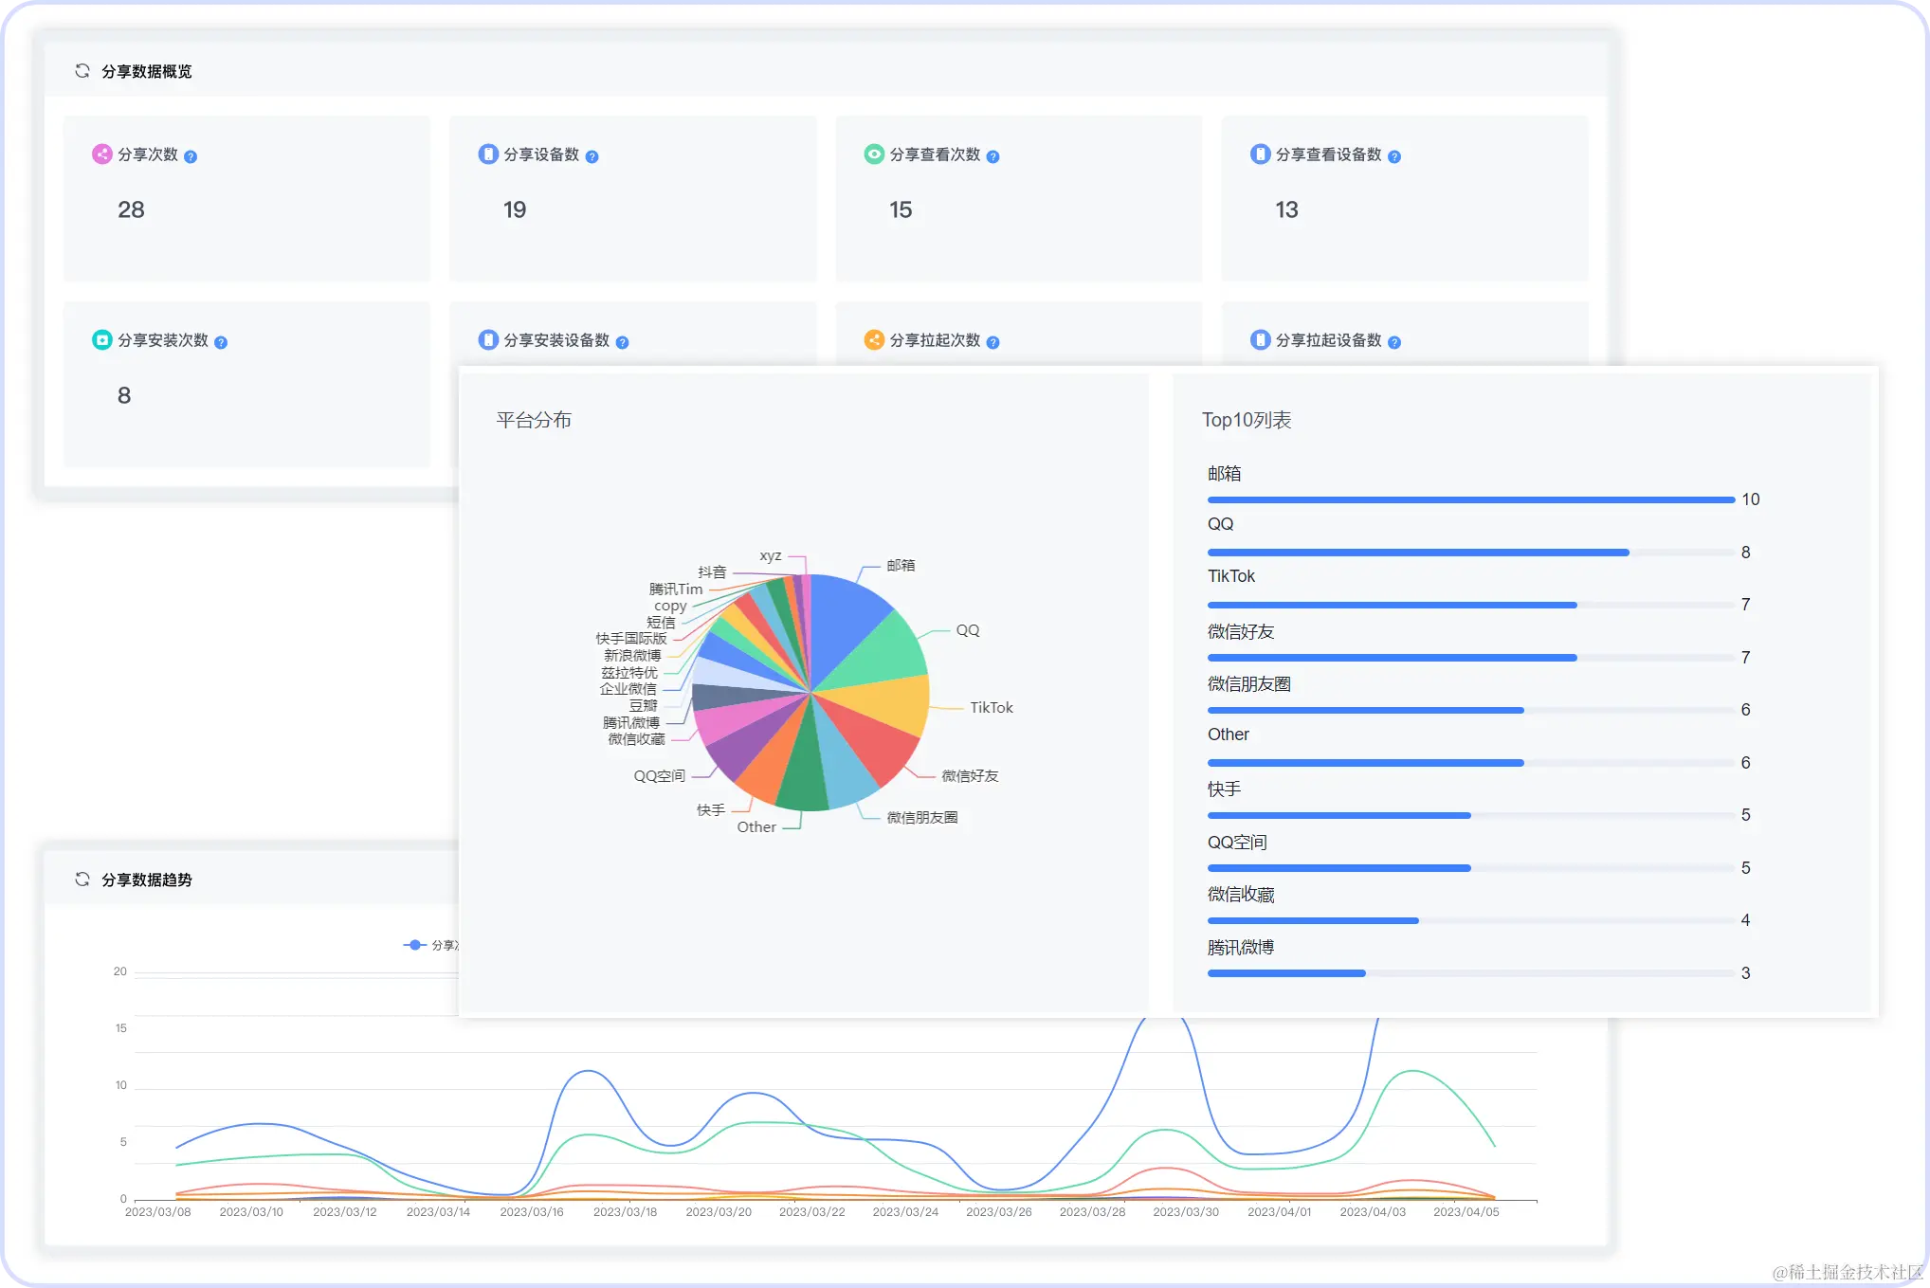Toggle the blue line chart legend marker
This screenshot has height=1288, width=1930.
414,945
